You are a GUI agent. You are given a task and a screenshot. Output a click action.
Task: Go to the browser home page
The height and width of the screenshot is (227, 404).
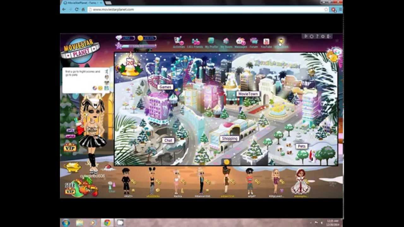83,9
